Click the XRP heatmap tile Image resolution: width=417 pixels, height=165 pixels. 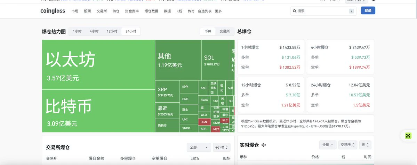167,92
